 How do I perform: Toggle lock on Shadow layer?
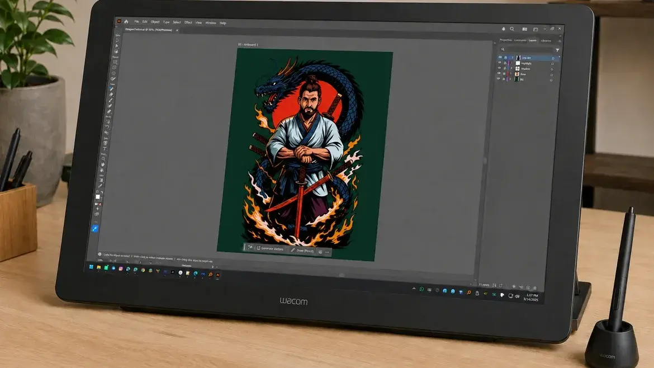505,68
